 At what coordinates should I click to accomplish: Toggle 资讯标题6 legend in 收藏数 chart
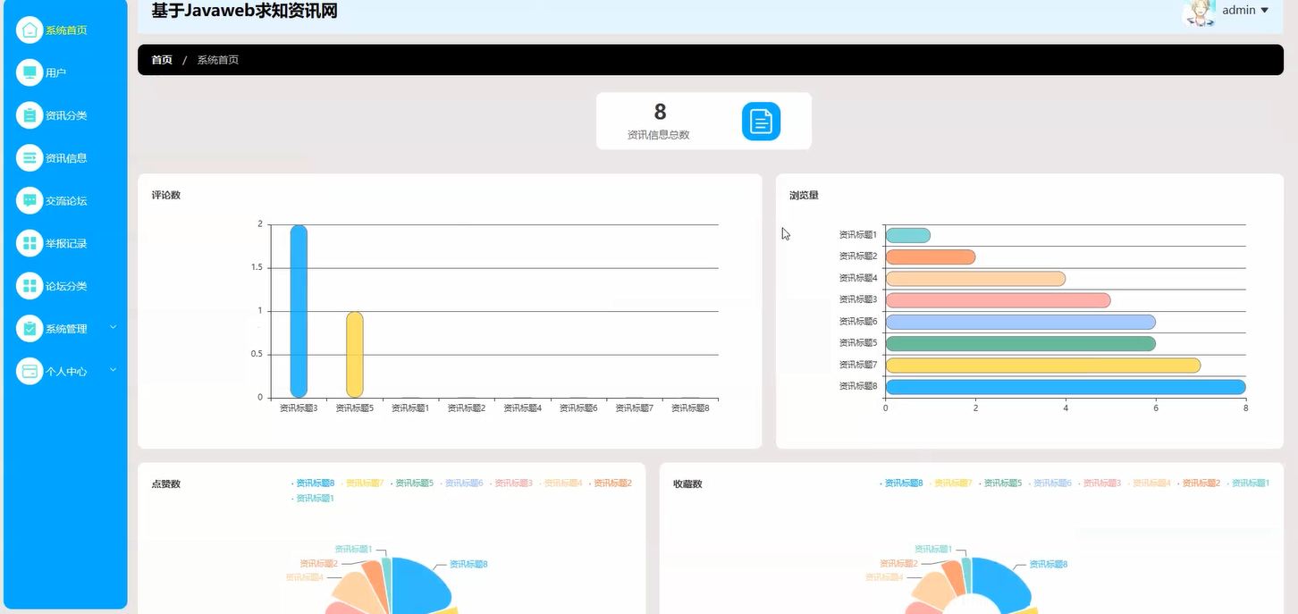pos(1049,484)
